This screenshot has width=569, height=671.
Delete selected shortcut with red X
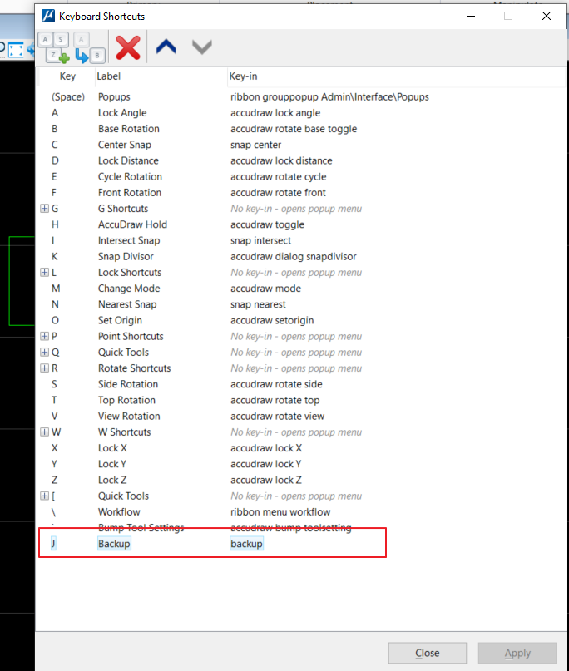(128, 47)
